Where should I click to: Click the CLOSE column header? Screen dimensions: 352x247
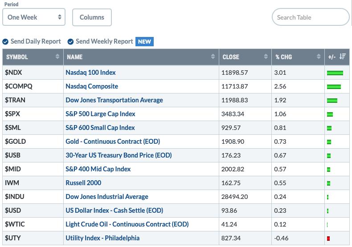[x=246, y=57]
